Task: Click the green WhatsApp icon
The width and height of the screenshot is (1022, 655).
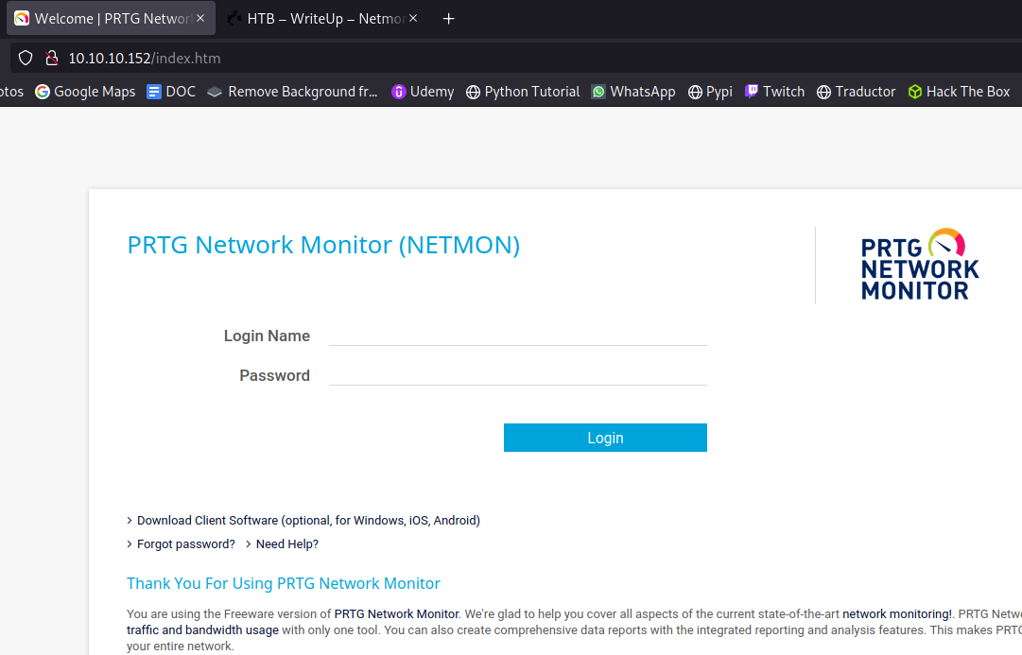Action: pos(598,92)
